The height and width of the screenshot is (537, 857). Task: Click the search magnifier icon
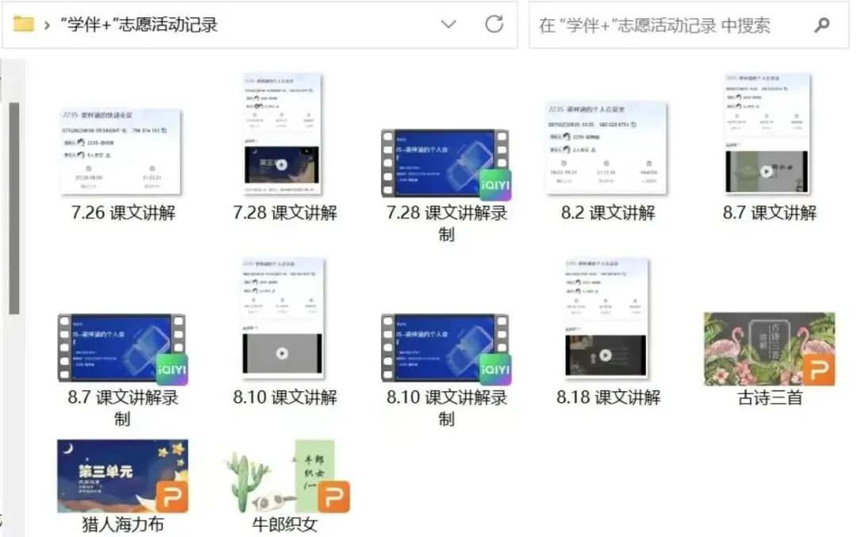(822, 25)
